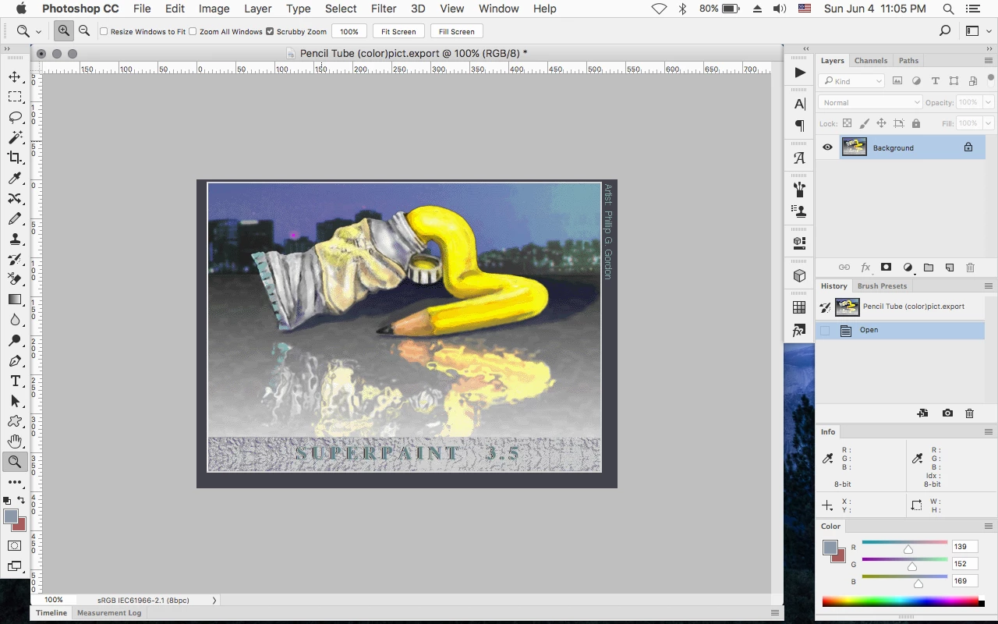Select the Brush tool

coord(15,219)
